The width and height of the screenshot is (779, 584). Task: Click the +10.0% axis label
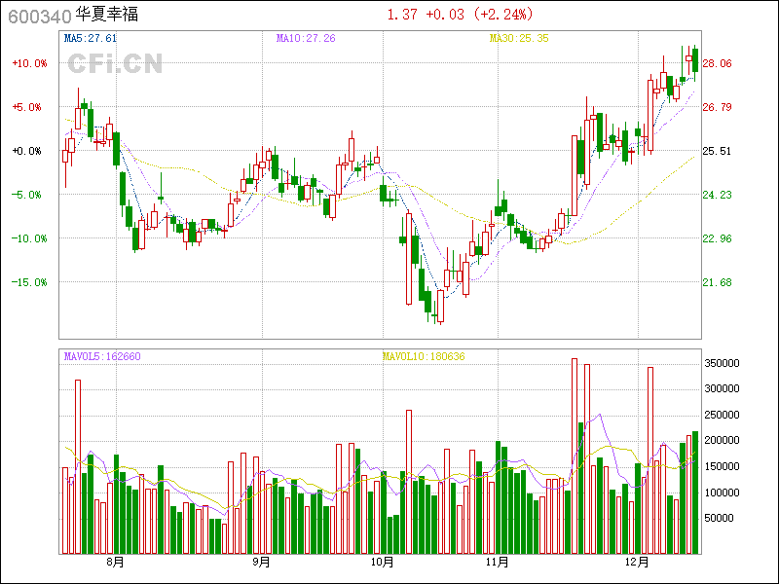(30, 63)
